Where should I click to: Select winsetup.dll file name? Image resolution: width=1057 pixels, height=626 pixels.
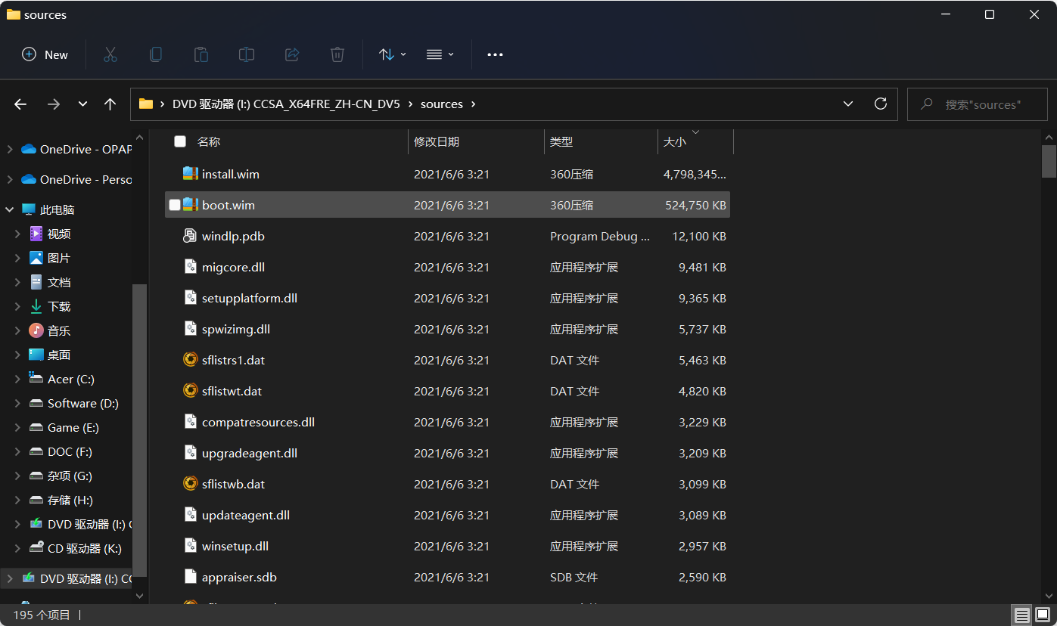235,546
